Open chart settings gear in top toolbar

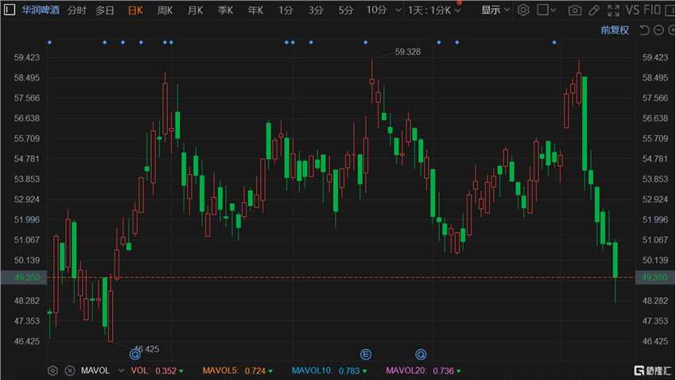pos(523,10)
